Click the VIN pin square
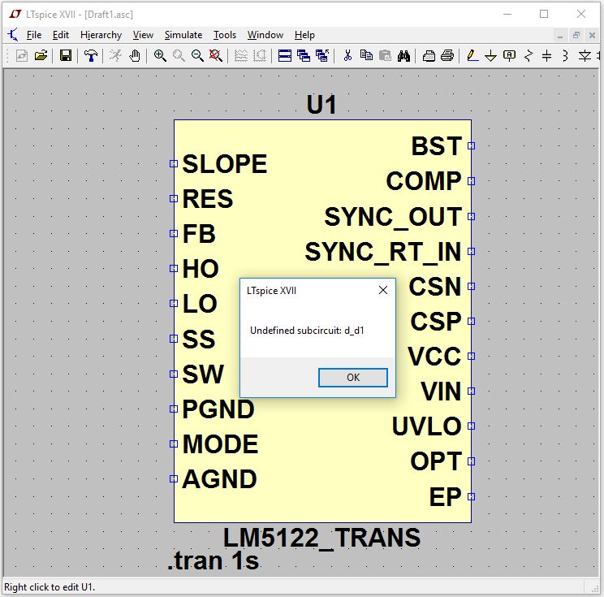 tap(471, 392)
